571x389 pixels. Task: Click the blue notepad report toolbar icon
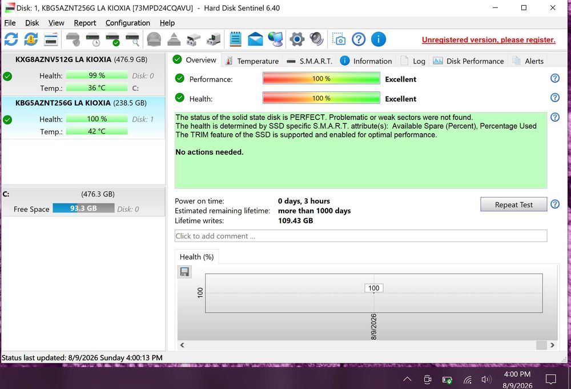(236, 39)
